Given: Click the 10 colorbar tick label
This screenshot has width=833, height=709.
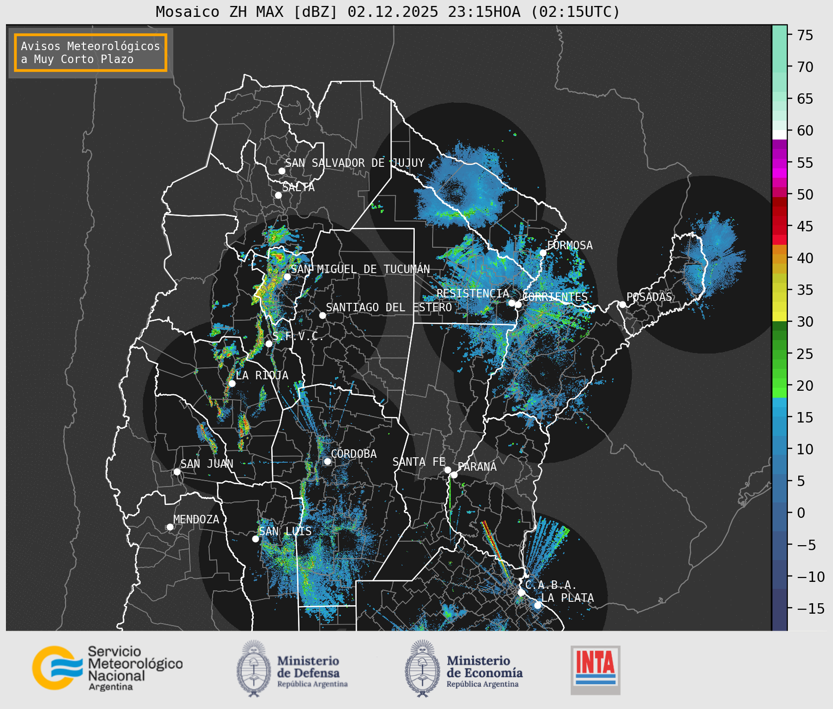Looking at the screenshot, I should [805, 449].
